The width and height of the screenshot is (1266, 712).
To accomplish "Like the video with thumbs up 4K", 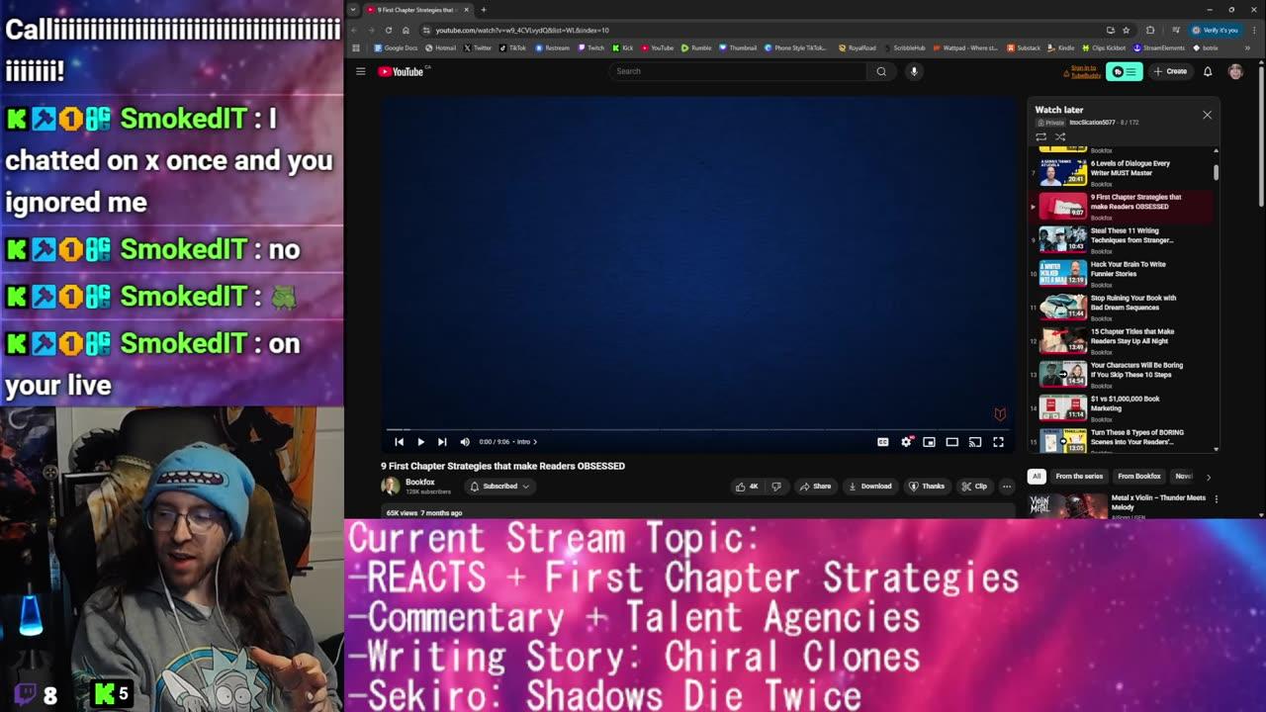I will [747, 487].
